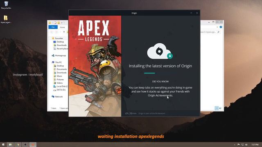262x147 pixels.
Task: Click the taskbar clock
Action: click(255, 145)
